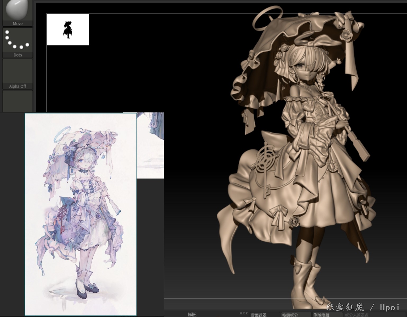
Task: Click the 删除隐藏 button
Action: point(328,315)
